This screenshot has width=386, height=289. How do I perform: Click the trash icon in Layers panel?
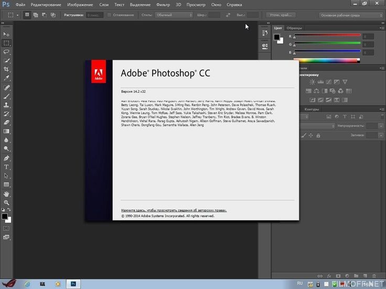[x=374, y=276]
